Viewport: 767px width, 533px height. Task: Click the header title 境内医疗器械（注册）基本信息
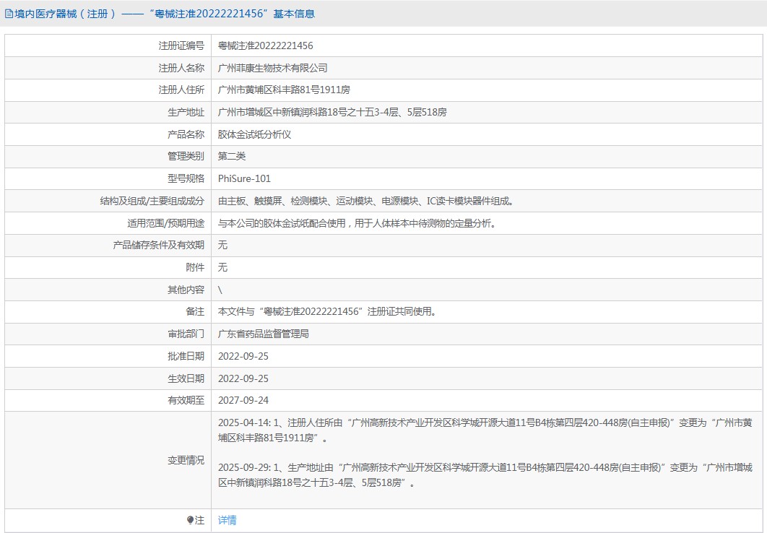[x=165, y=14]
